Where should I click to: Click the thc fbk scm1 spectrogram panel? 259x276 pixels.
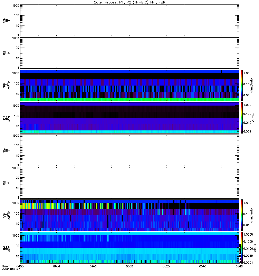(129, 248)
